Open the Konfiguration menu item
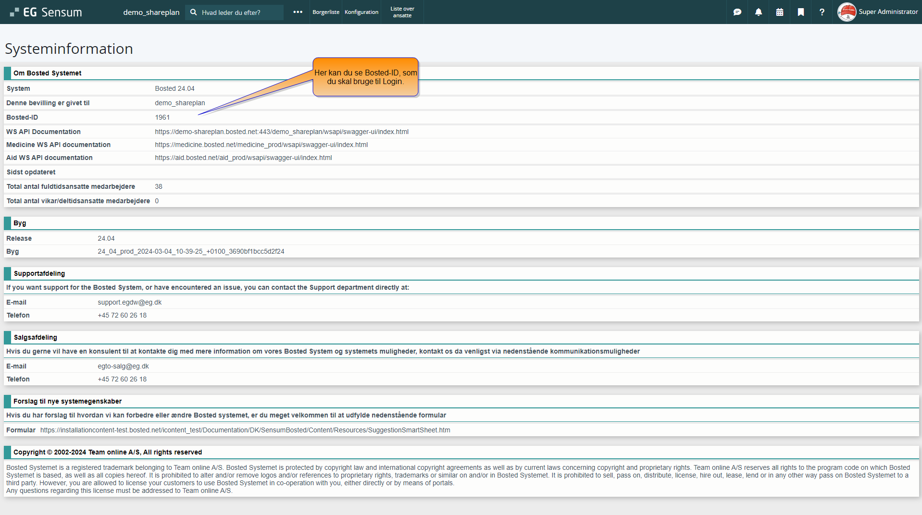Viewport: 922px width, 515px height. click(361, 12)
